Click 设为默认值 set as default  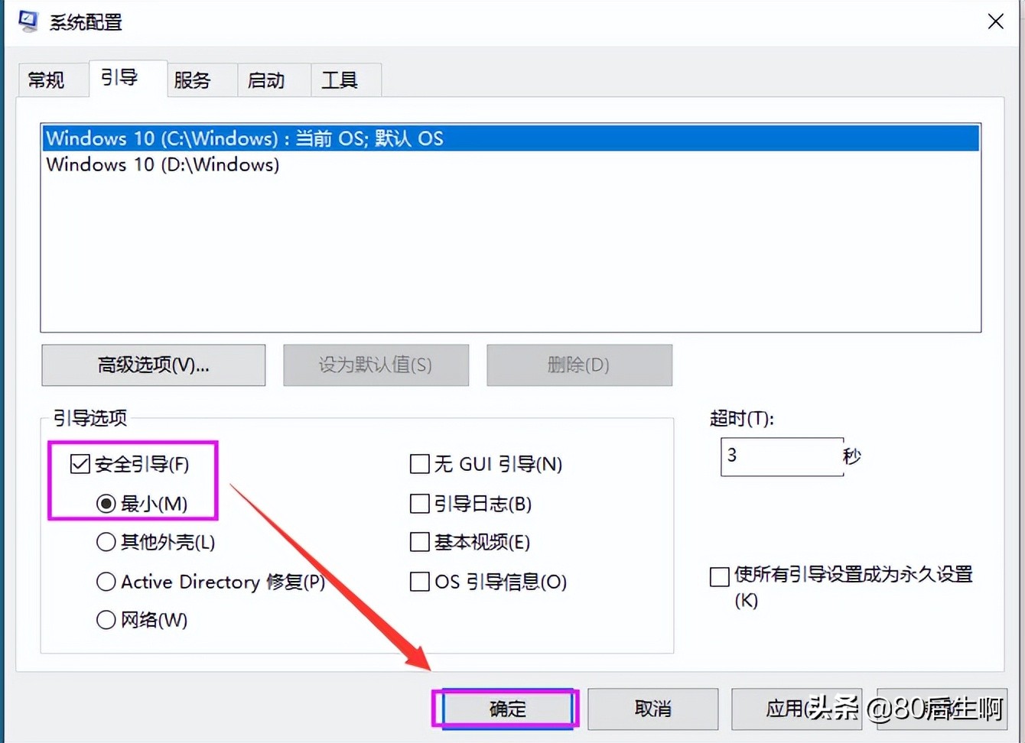click(x=376, y=365)
